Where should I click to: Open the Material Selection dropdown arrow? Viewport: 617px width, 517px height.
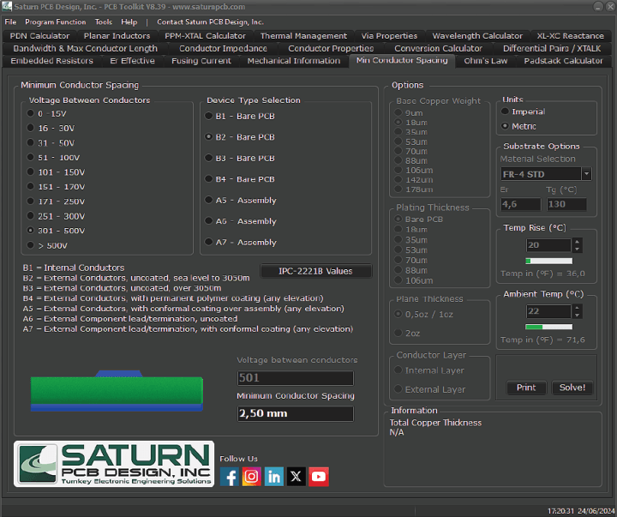(x=587, y=174)
